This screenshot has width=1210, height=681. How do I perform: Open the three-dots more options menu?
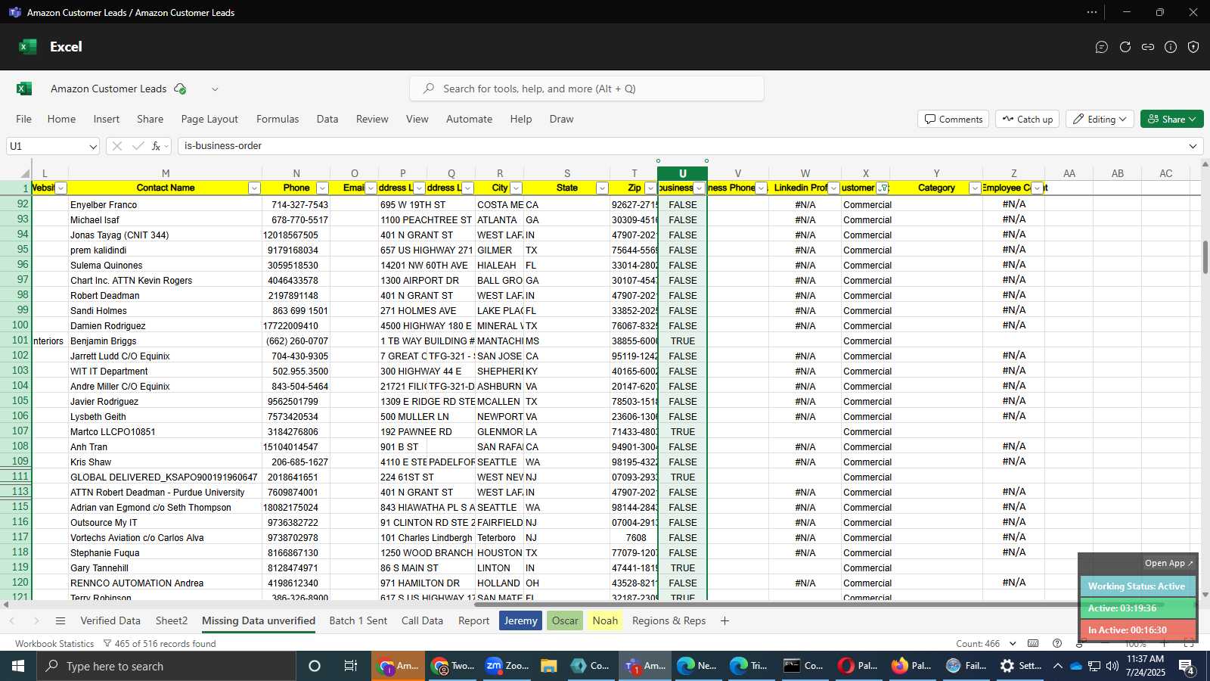point(1092,12)
